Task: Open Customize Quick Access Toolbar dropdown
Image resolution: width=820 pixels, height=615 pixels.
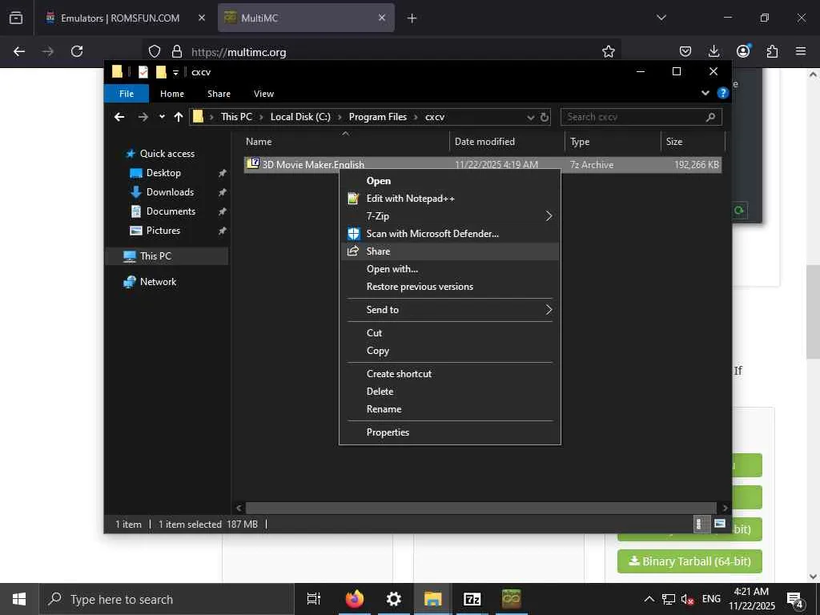Action: pos(175,73)
